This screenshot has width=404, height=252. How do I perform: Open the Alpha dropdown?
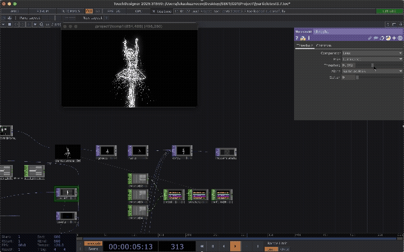tap(372, 71)
